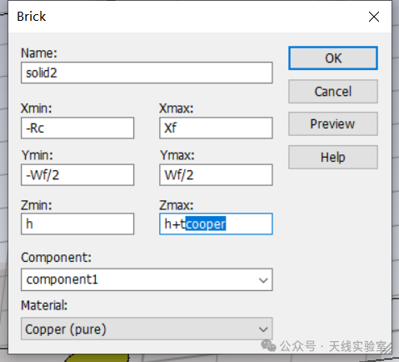Click the highlighted cooper text in Zmax

[x=206, y=224]
